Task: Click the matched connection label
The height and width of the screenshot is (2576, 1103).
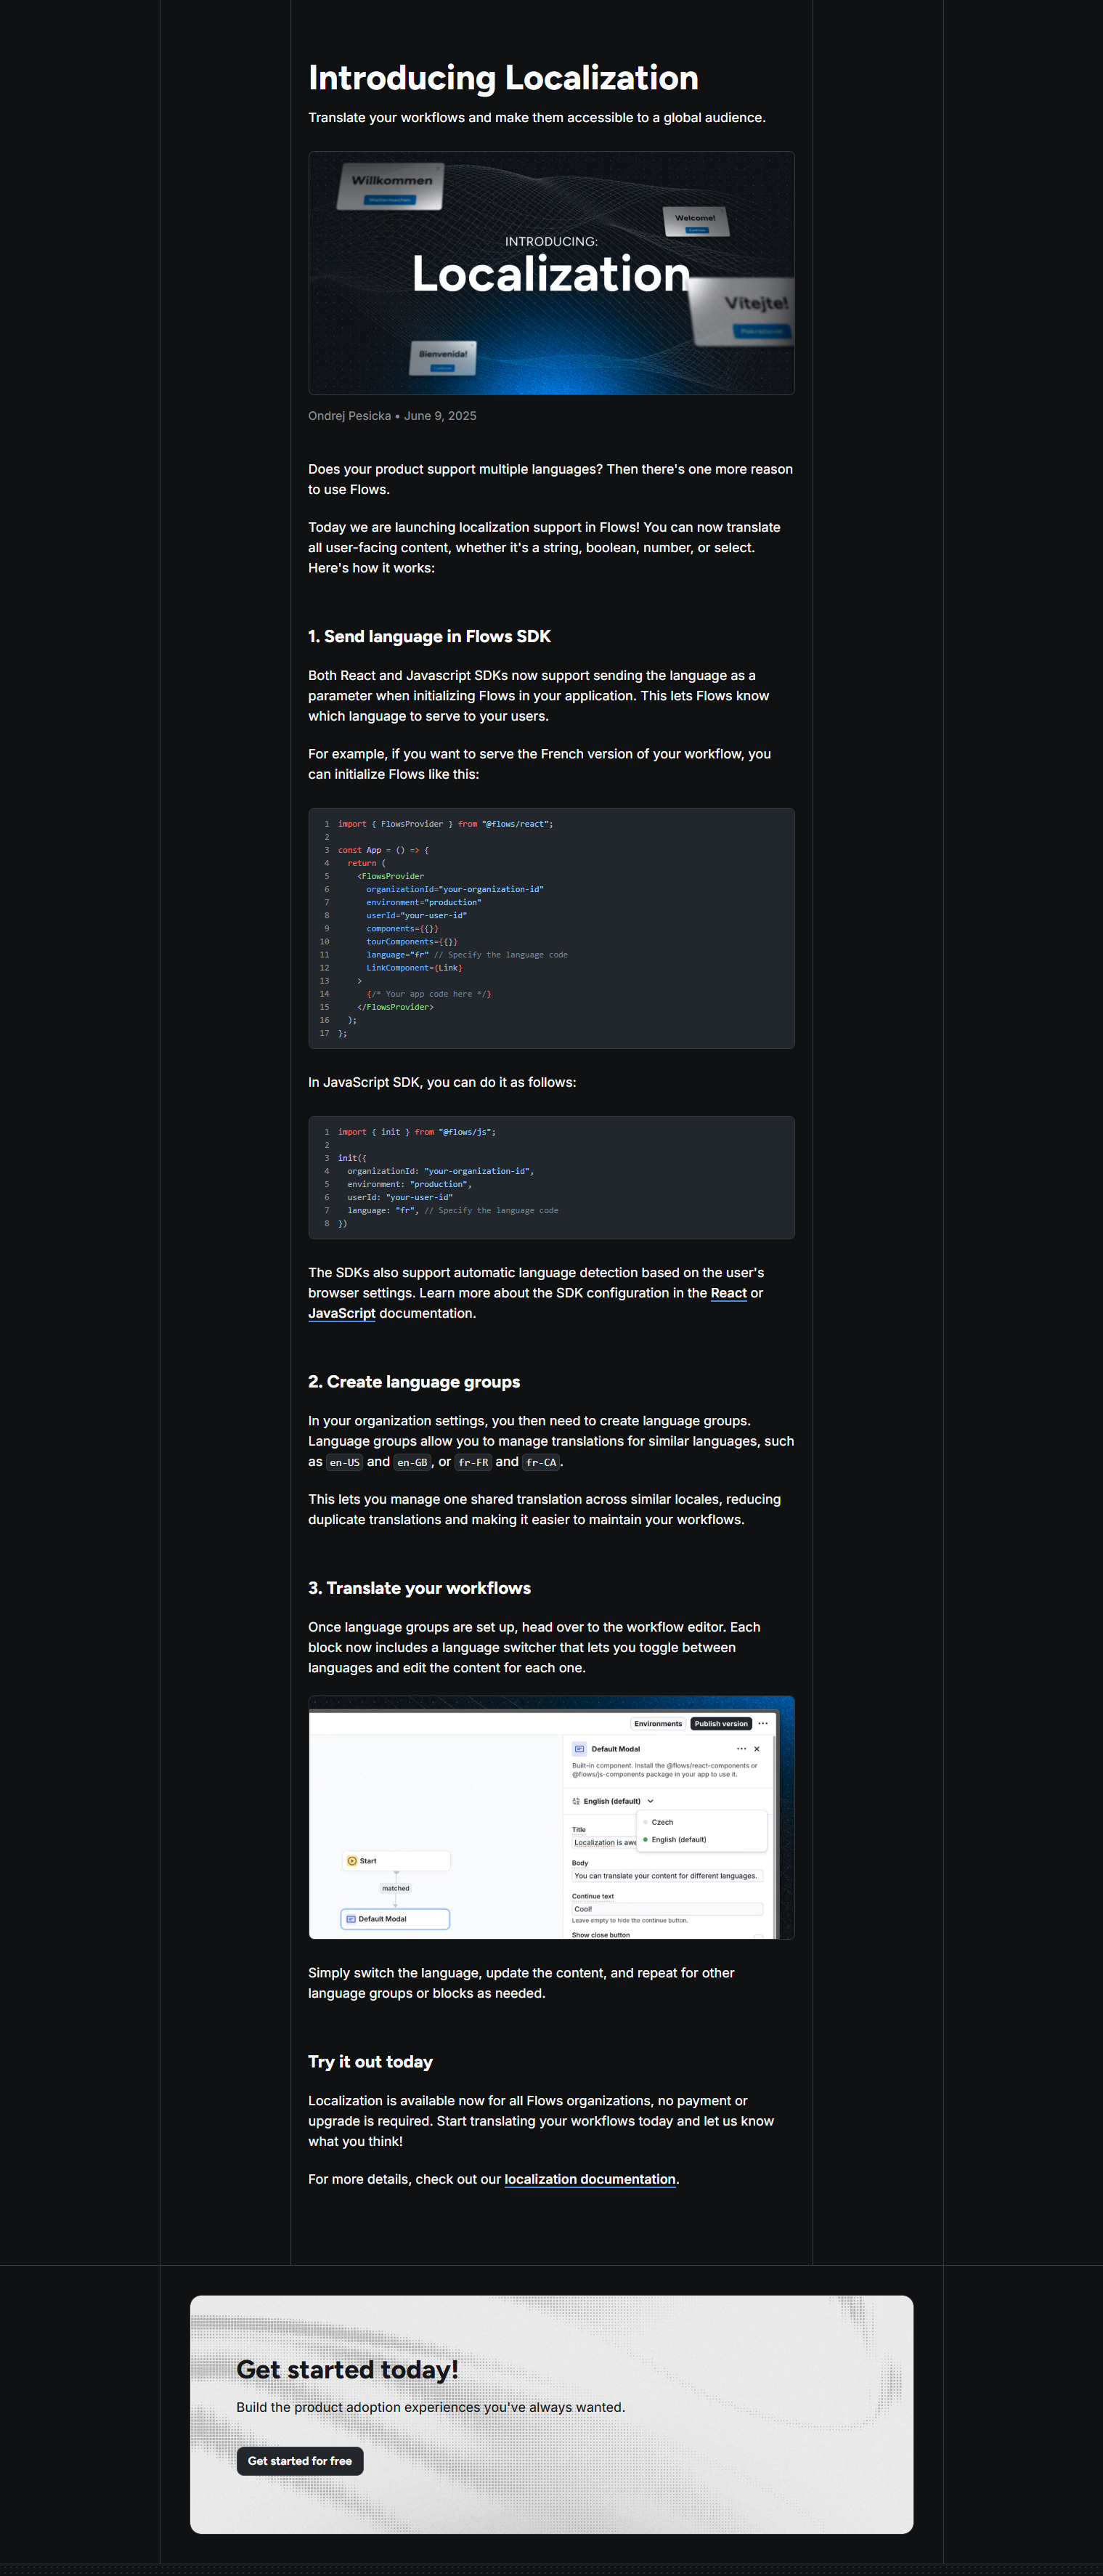Action: pos(396,1888)
